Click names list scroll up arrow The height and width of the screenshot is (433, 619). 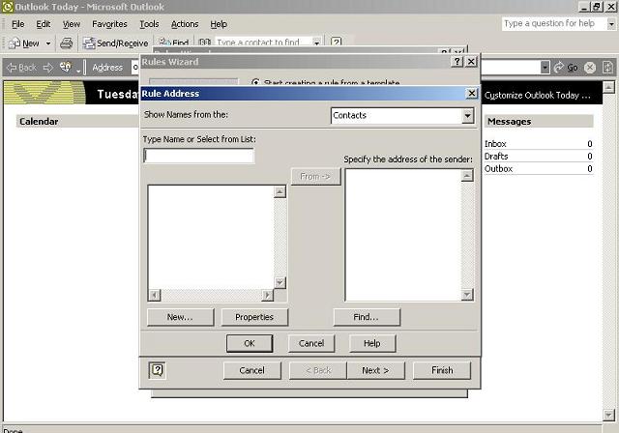pos(280,191)
